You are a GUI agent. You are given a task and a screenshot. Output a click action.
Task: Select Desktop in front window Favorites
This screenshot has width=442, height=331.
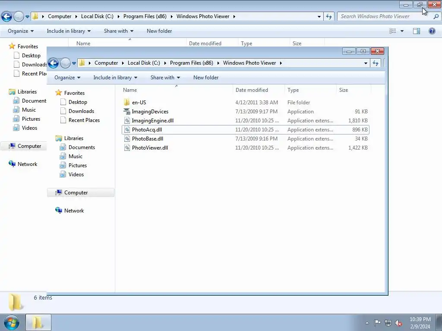point(78,102)
